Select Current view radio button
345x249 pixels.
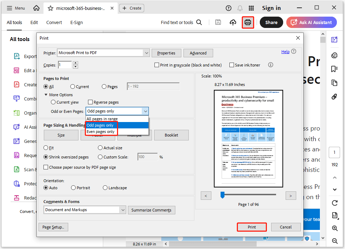pyautogui.click(x=53, y=102)
